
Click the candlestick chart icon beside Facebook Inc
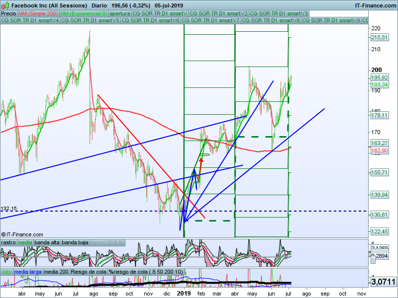tap(5, 5)
